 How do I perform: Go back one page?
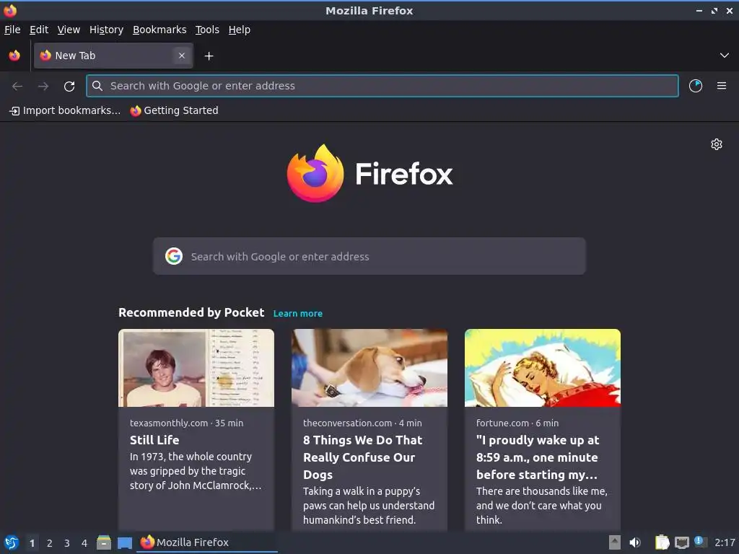[17, 87]
